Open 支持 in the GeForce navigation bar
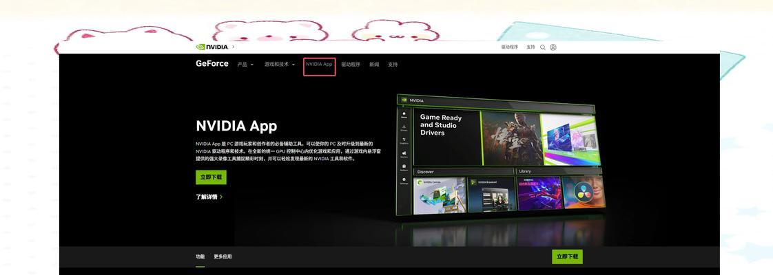Image resolution: width=773 pixels, height=275 pixels. click(393, 65)
